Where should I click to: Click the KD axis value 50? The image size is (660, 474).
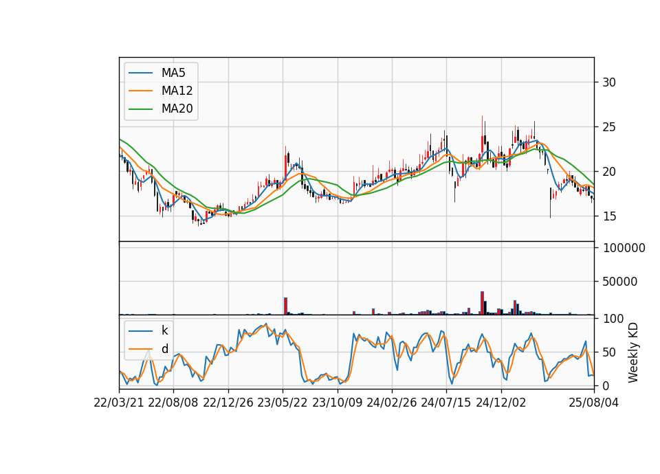point(609,352)
